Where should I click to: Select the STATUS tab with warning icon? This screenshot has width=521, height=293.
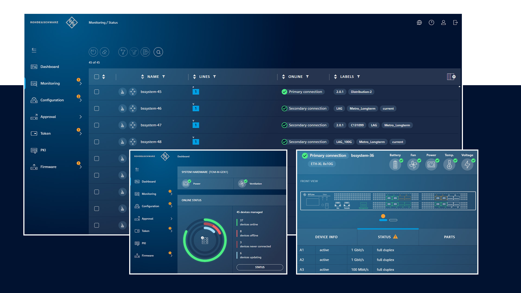click(x=388, y=237)
